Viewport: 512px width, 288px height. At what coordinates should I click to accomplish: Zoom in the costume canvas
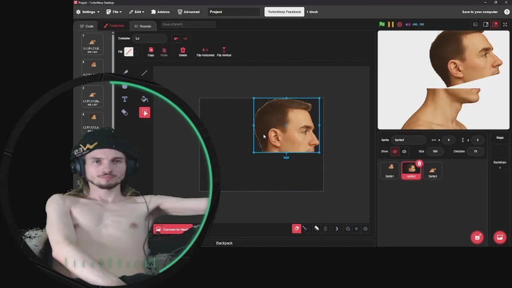(x=365, y=229)
